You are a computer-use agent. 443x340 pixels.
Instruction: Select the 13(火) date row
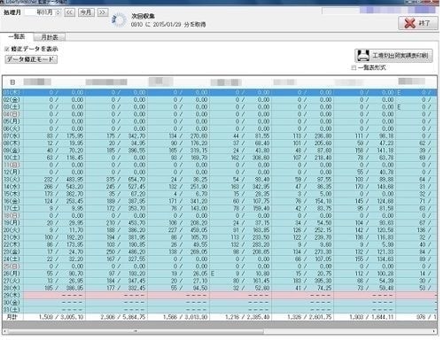click(220, 180)
